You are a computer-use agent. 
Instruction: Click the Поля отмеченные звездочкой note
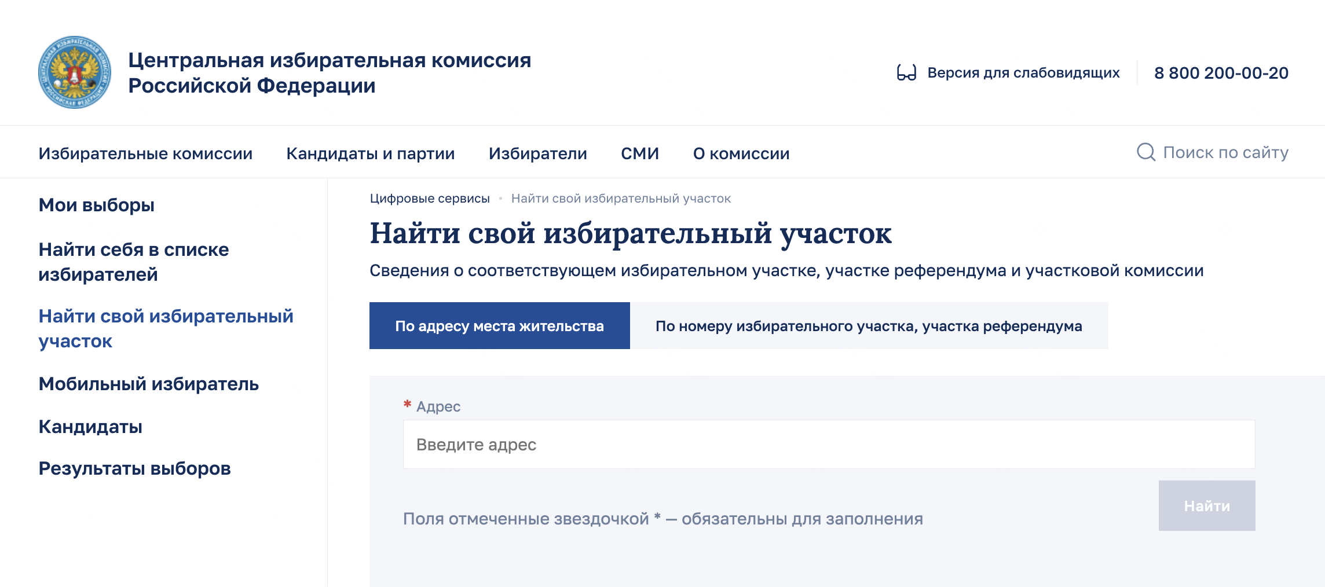click(x=663, y=519)
